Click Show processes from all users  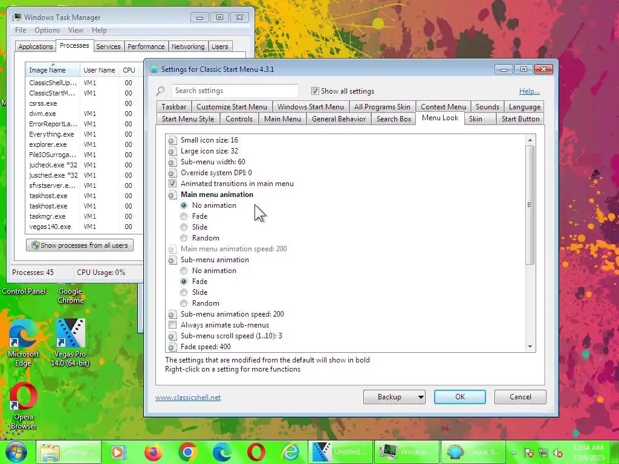click(80, 245)
